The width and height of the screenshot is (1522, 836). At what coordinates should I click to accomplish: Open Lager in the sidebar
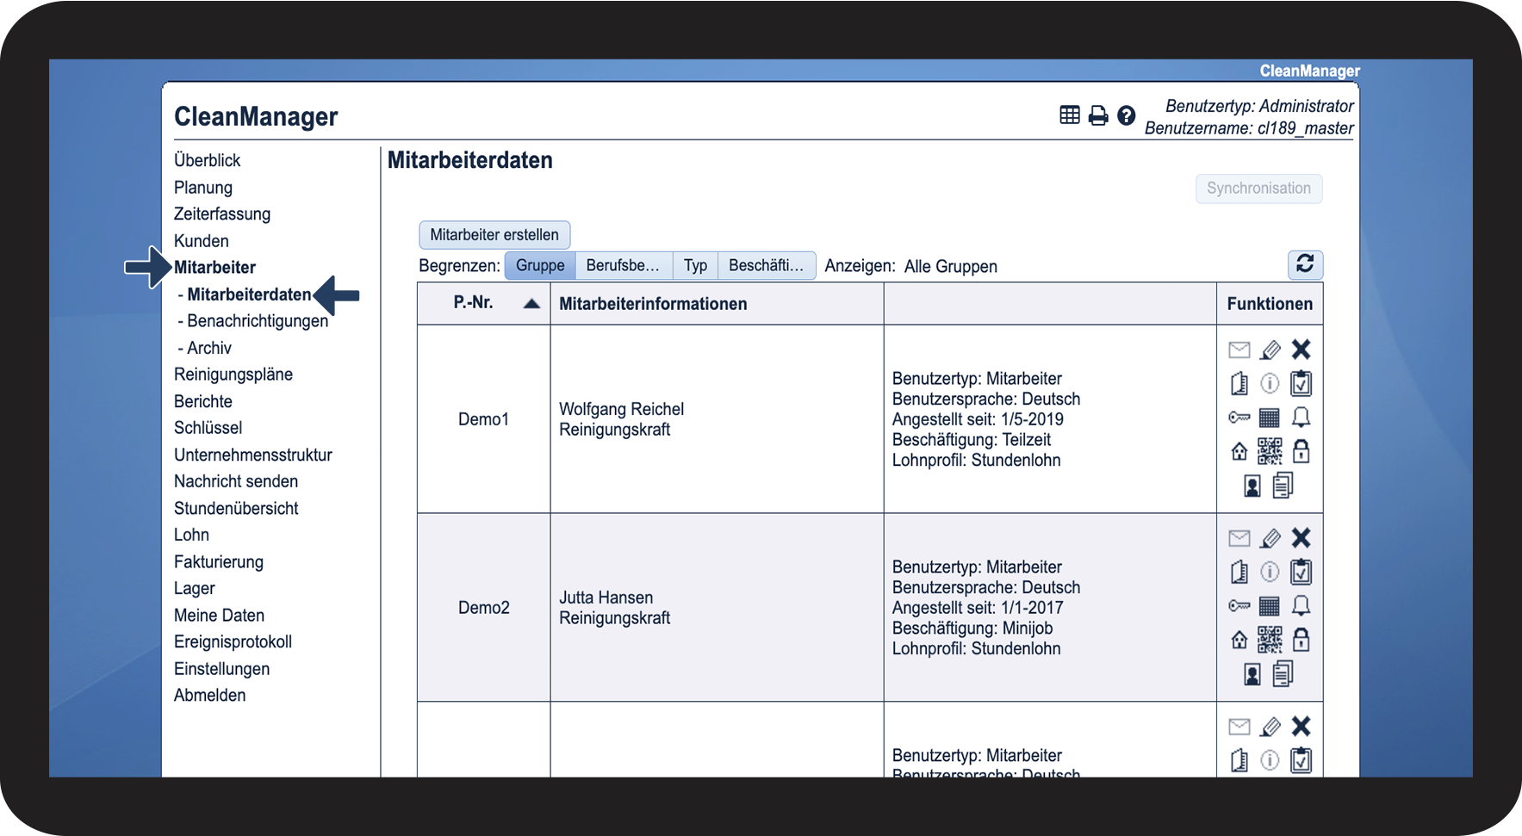pos(195,589)
